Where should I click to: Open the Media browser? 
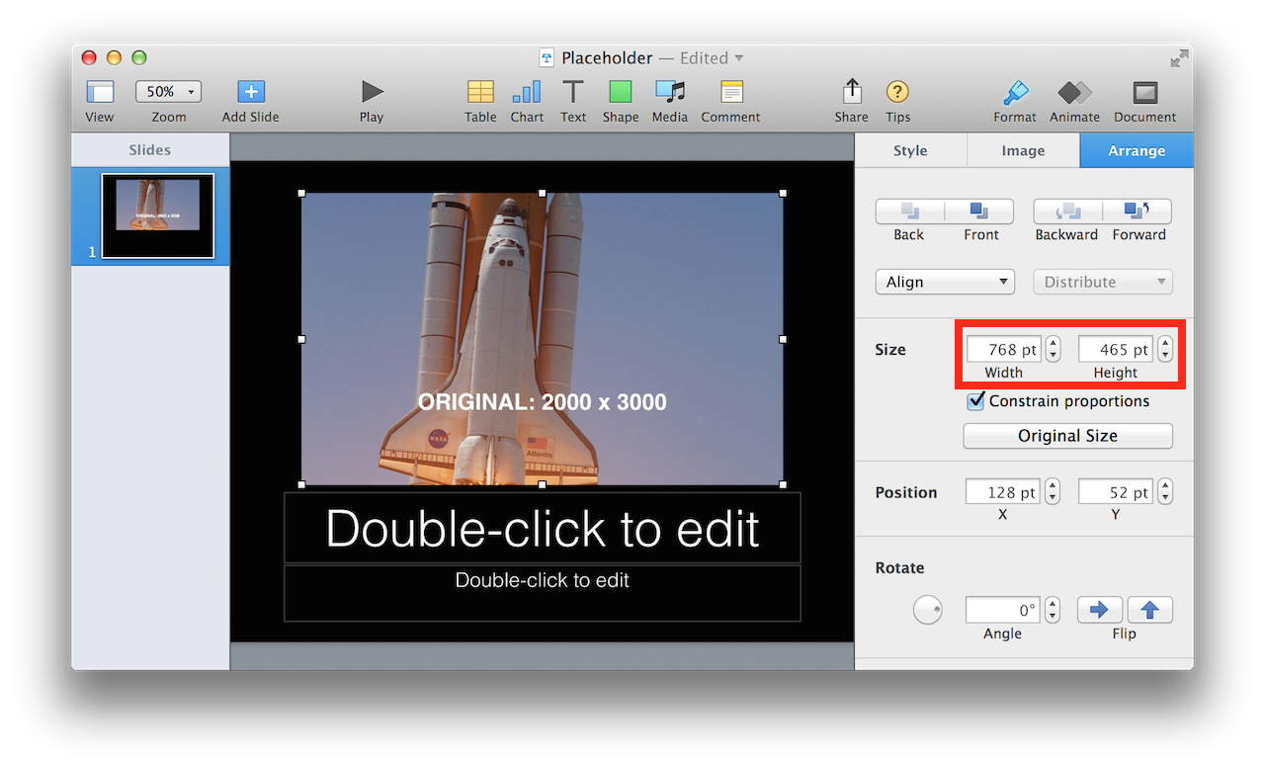pos(670,92)
